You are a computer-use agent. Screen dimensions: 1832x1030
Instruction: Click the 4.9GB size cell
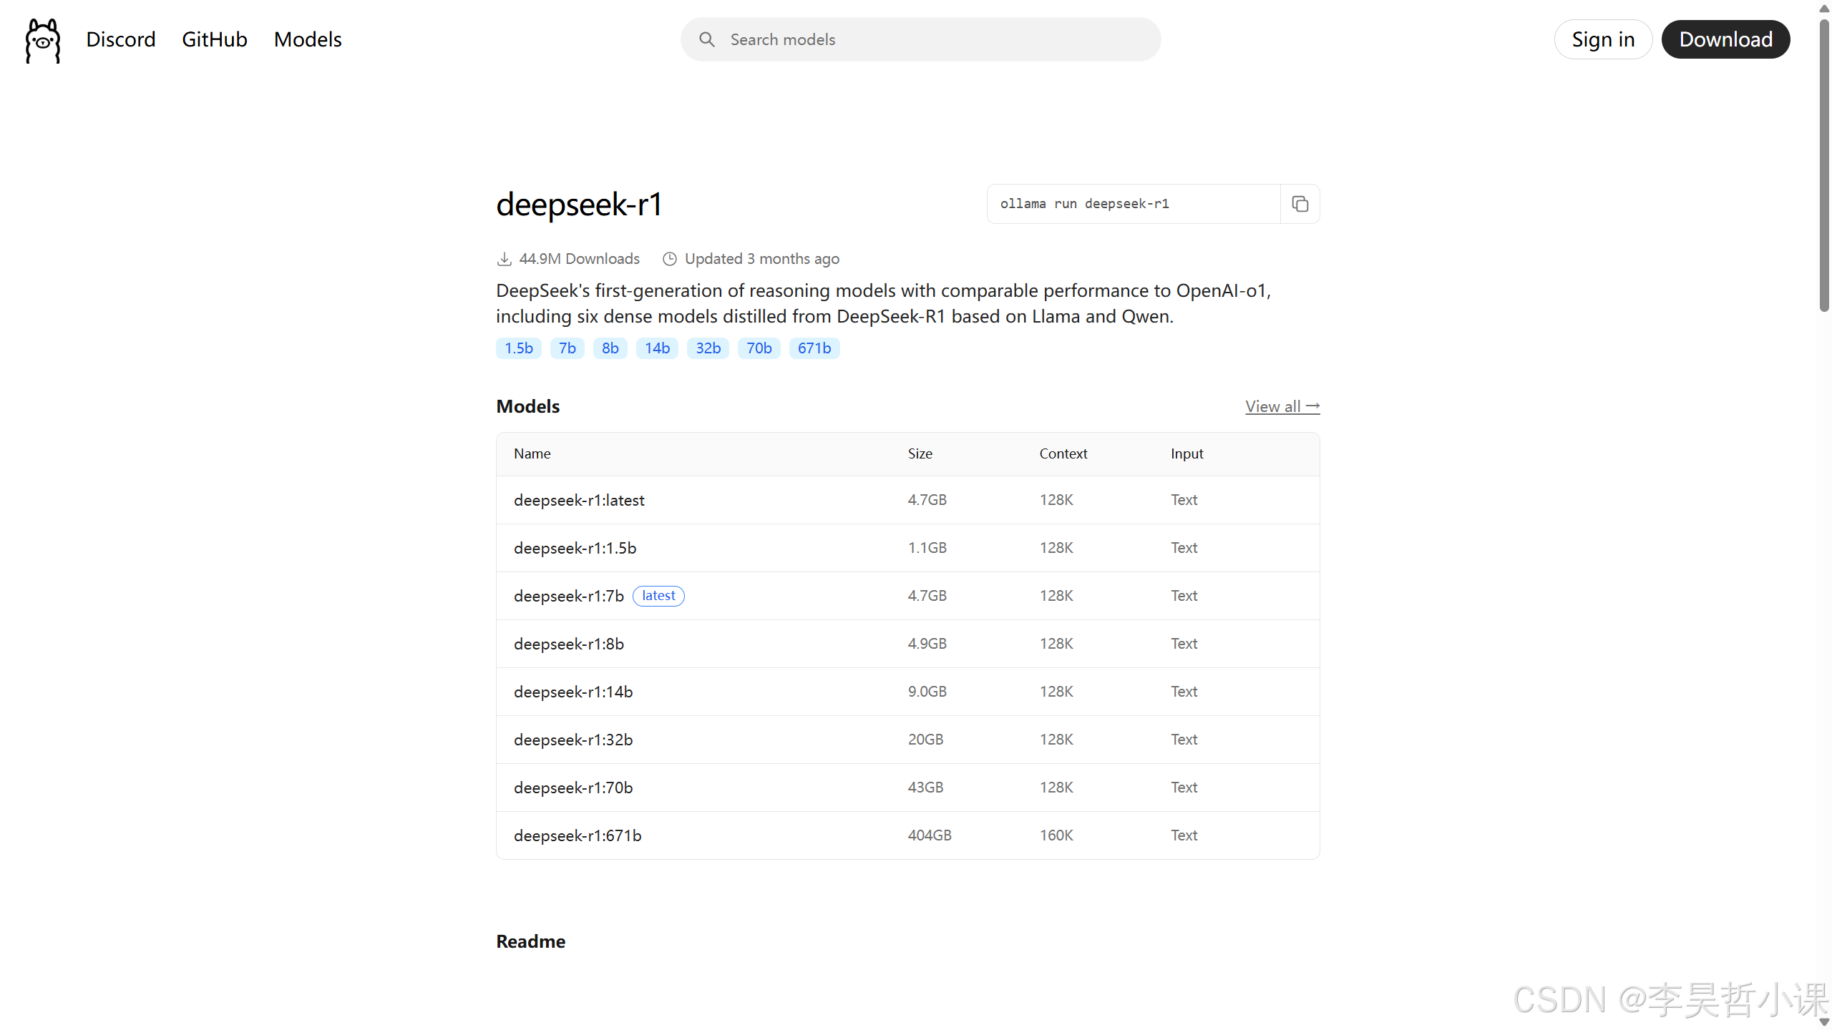pyautogui.click(x=927, y=644)
